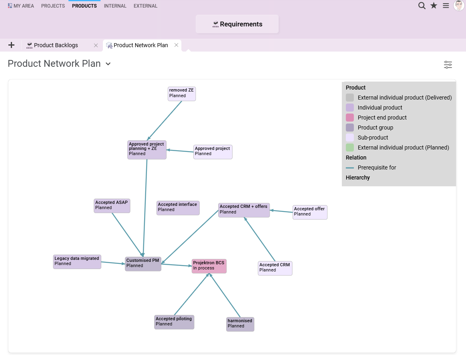This screenshot has width=466, height=355.
Task: Select the Projektron BCS end product node
Action: 209,266
